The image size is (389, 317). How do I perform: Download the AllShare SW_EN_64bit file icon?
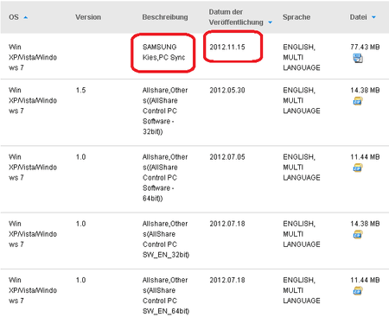point(358,291)
